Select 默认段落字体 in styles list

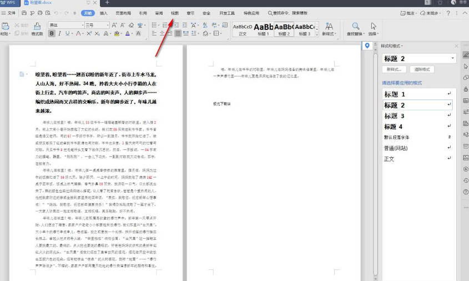coord(417,137)
